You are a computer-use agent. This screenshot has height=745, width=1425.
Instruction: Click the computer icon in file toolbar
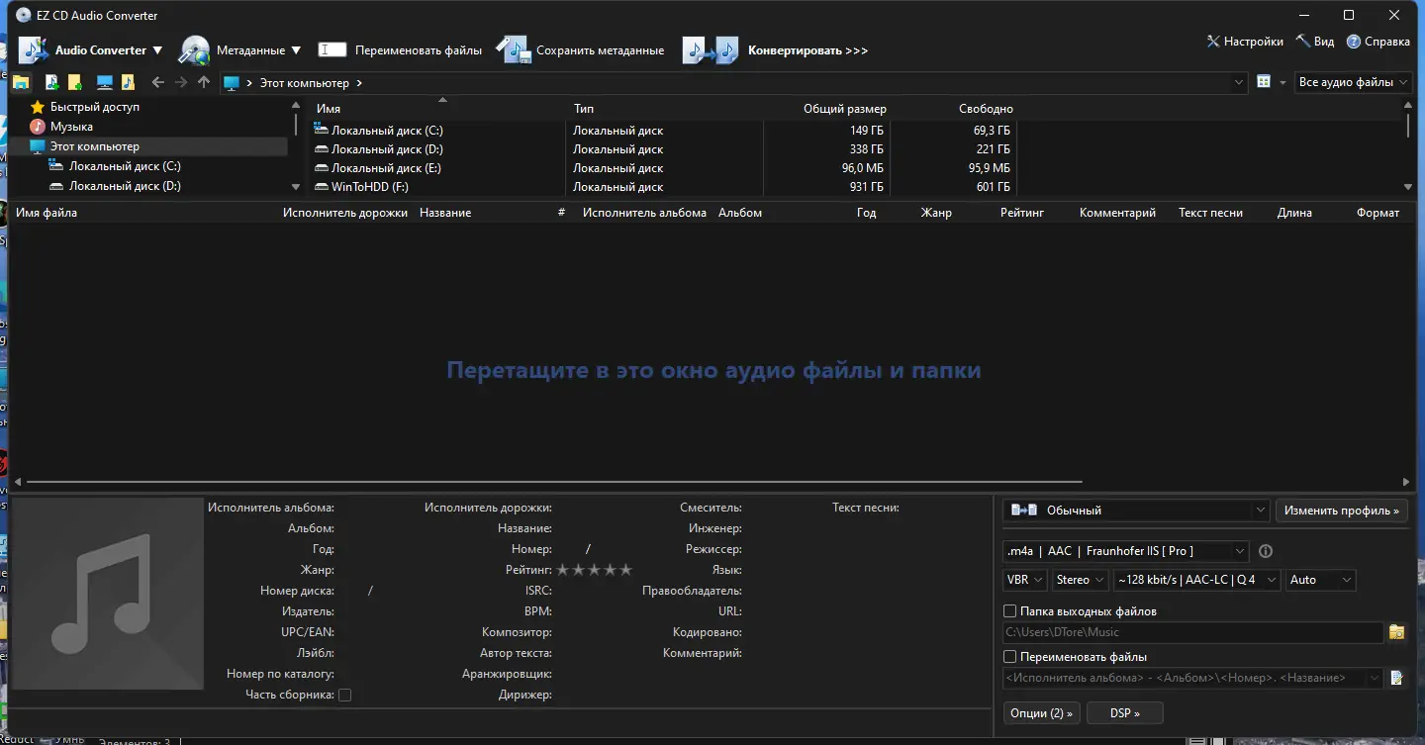click(x=104, y=82)
